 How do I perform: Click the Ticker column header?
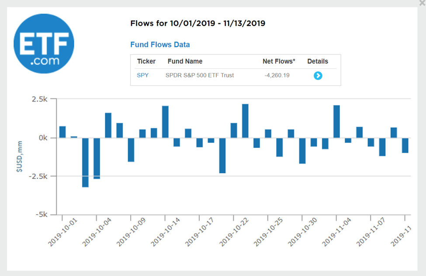click(x=146, y=61)
